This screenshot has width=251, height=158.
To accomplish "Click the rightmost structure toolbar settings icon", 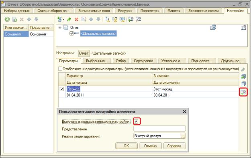I will pyautogui.click(x=138, y=19).
